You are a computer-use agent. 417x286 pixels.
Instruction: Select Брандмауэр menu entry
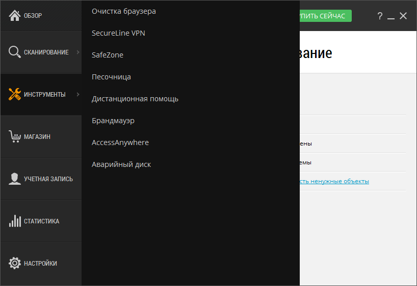click(x=113, y=121)
